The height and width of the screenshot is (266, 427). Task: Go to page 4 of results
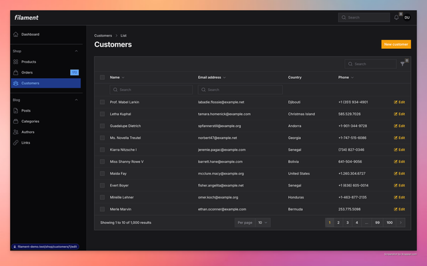coord(356,223)
